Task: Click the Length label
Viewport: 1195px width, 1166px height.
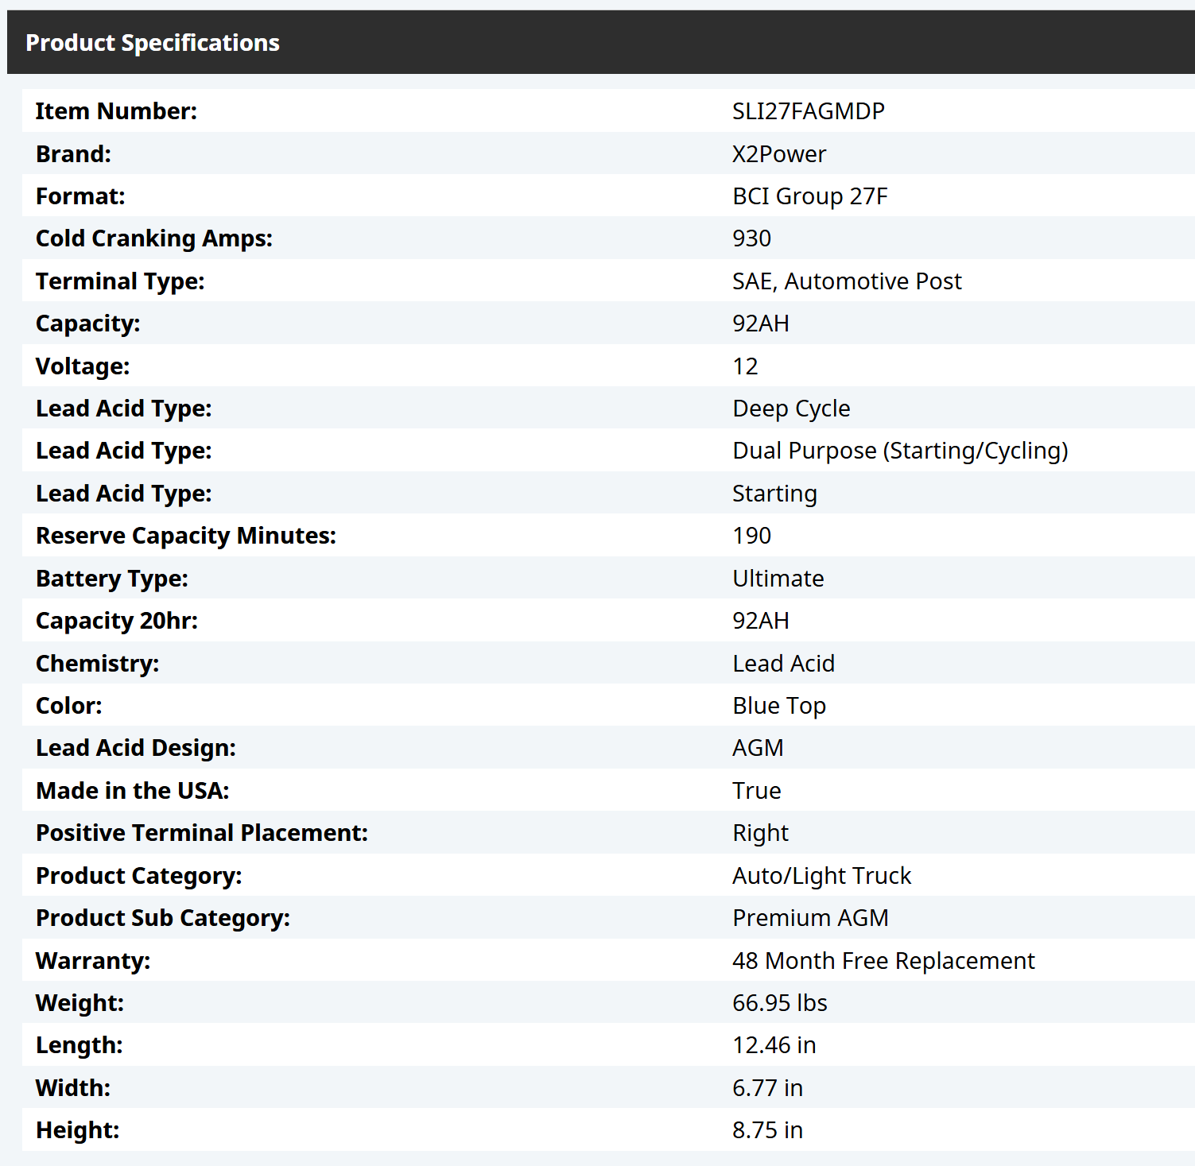Action: click(80, 1045)
